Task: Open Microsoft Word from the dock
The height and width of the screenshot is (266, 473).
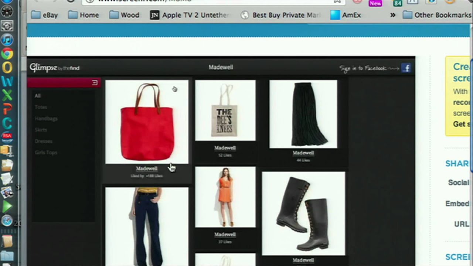Action: click(7, 81)
